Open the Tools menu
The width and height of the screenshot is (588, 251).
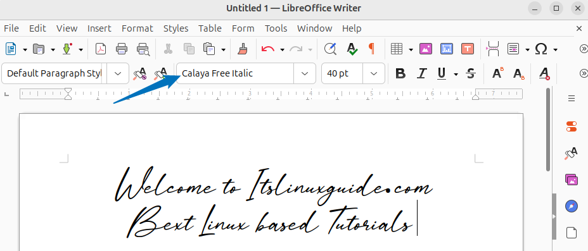pos(276,28)
